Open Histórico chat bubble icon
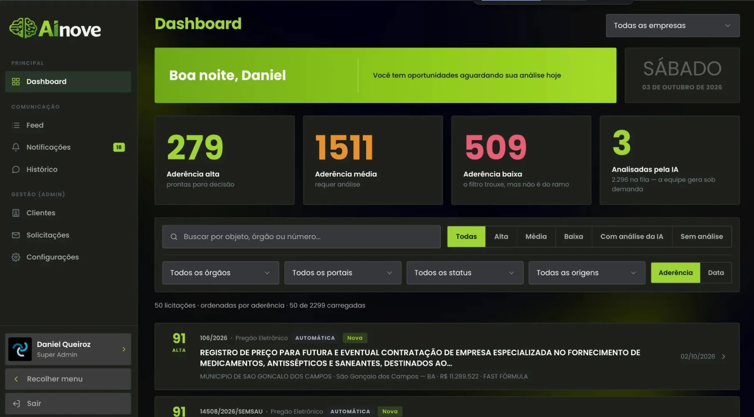 pyautogui.click(x=16, y=169)
